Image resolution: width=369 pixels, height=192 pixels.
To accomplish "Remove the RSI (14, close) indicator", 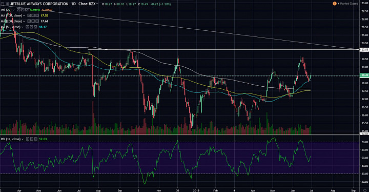I will (35, 139).
